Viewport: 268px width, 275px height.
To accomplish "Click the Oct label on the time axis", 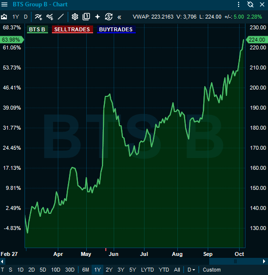I will (x=239, y=254).
